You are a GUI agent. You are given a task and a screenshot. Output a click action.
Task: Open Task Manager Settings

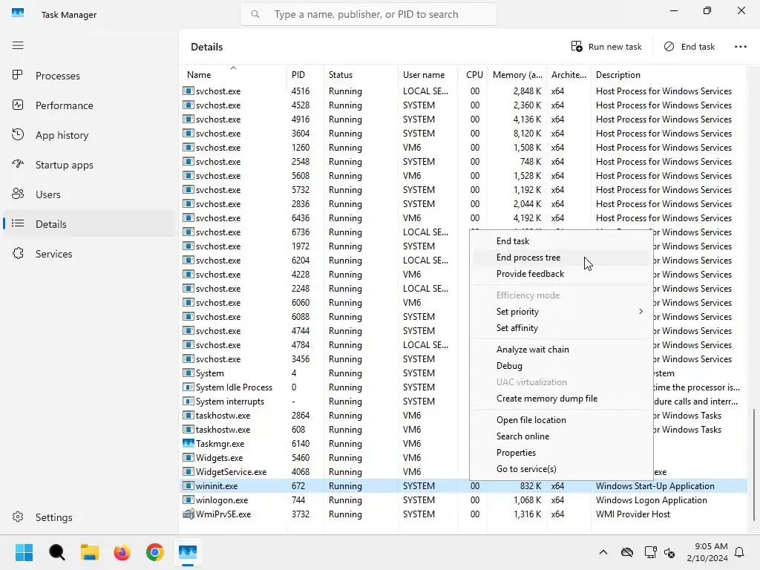click(89, 517)
